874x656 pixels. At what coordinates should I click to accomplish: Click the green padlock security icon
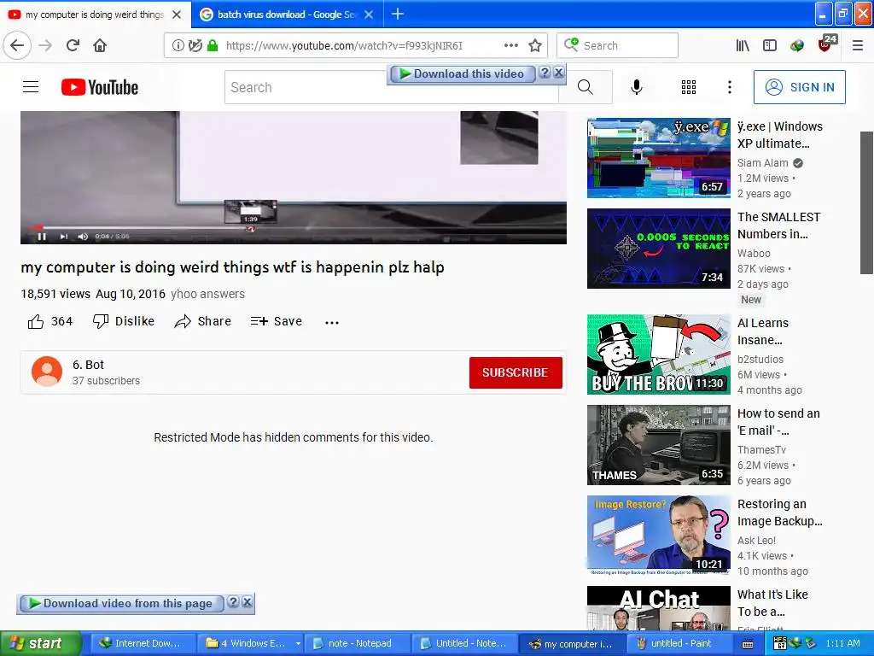[x=213, y=46]
